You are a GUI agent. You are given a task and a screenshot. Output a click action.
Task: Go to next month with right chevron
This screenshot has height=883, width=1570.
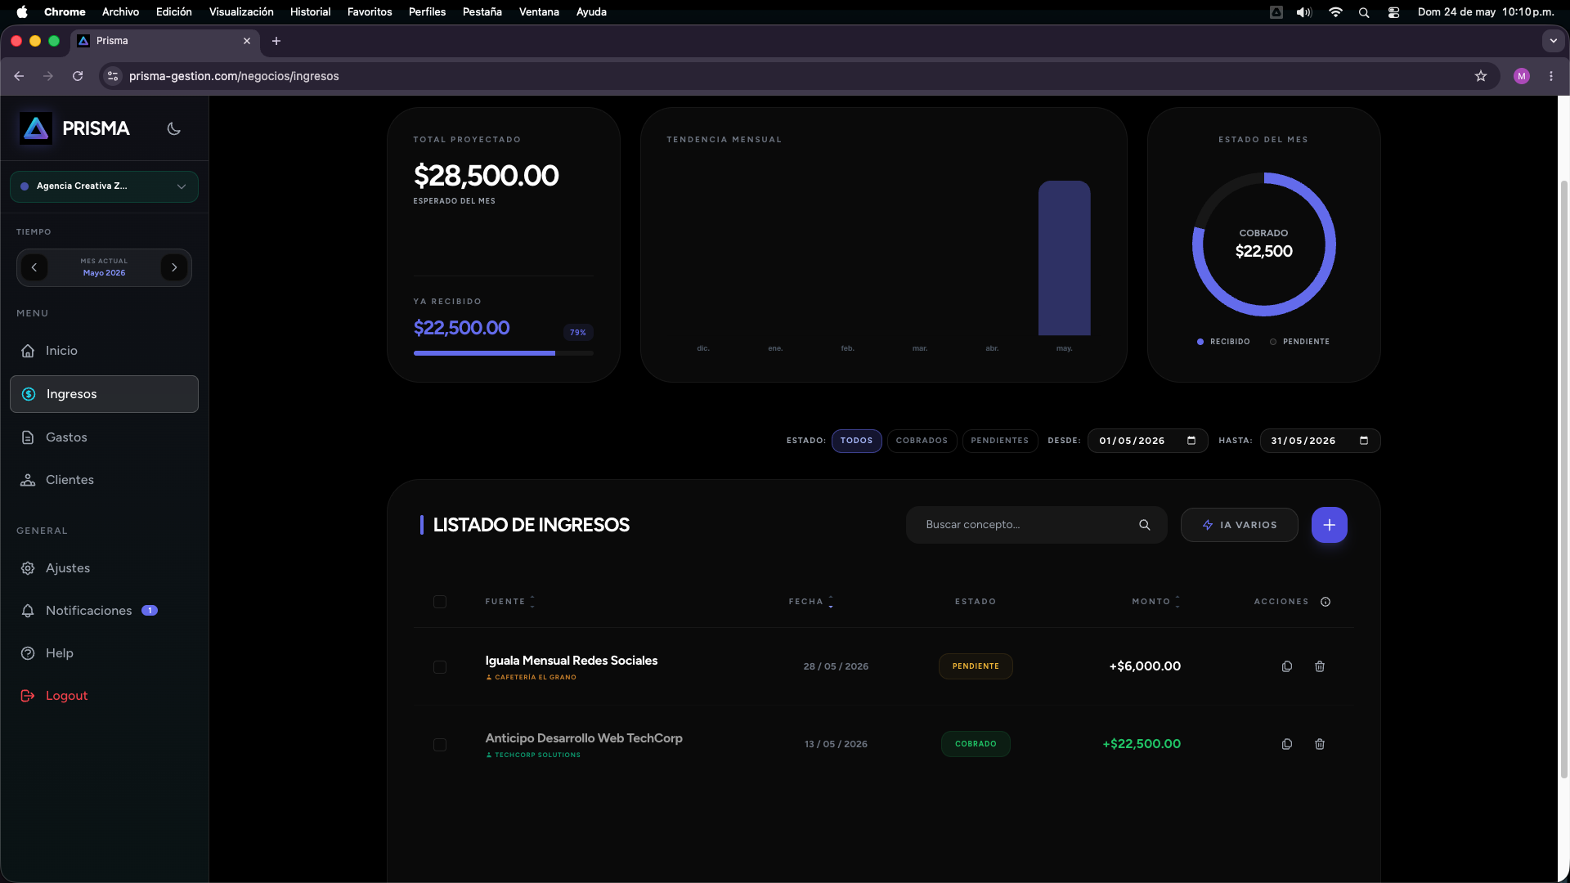point(174,267)
